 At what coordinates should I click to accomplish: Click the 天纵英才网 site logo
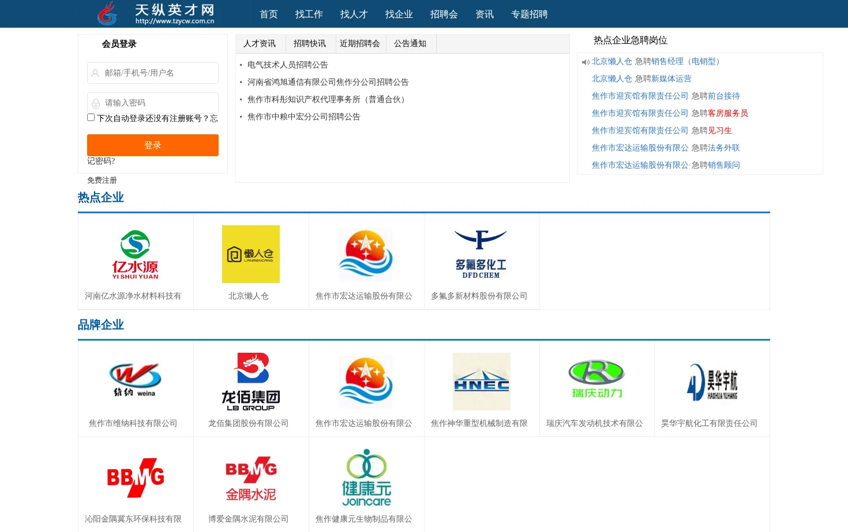[156, 13]
